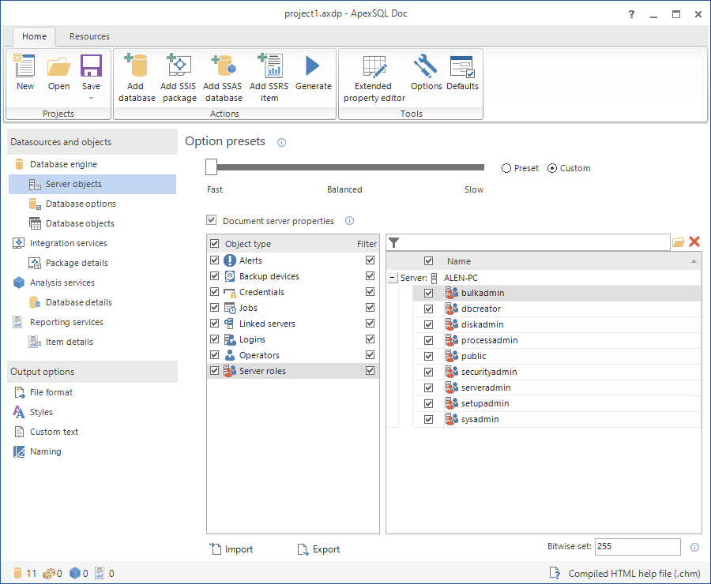Screen dimensions: 711x584
Task: Select Server objects in the sidebar
Action: tap(92, 185)
